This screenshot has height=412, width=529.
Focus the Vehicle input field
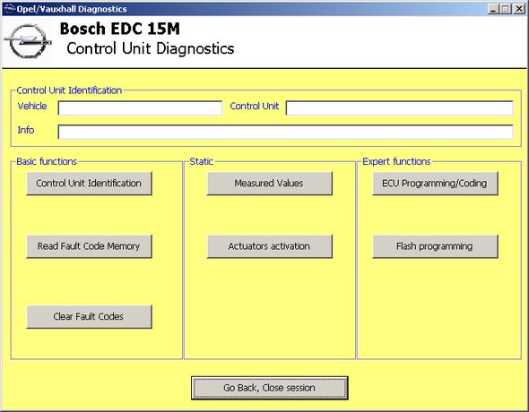coord(141,108)
